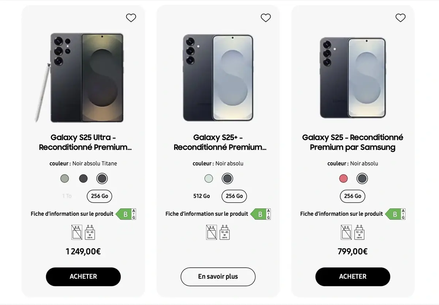Screen dimensions: 439x305
Task: Click the 10-45W USB PD charger icon under Galaxy S25+
Action: click(x=224, y=233)
